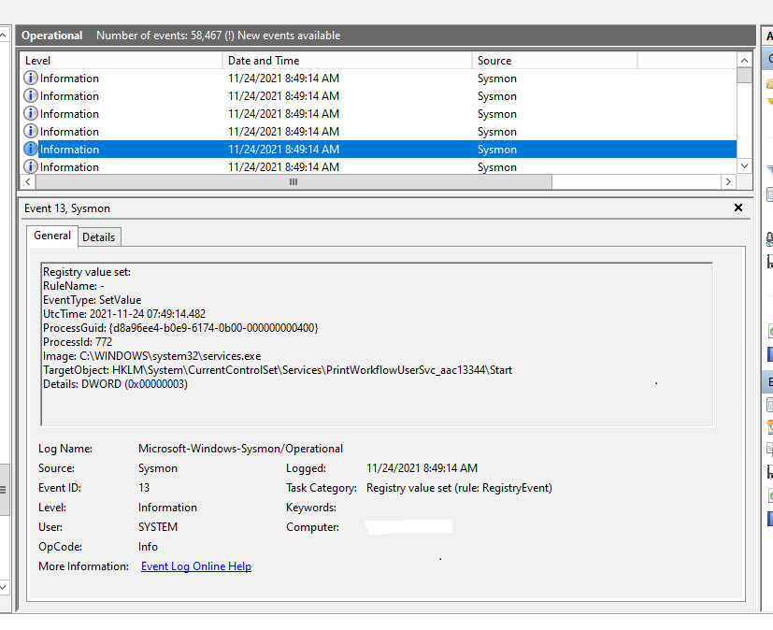Click the event list's vertical scrollbar up arrow
Image resolution: width=773 pixels, height=630 pixels.
(744, 61)
